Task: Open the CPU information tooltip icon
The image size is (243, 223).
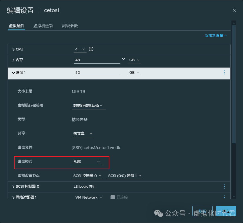Action: pos(91,49)
